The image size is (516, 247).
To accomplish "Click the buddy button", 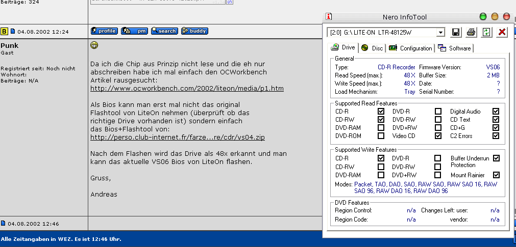I will coord(194,31).
